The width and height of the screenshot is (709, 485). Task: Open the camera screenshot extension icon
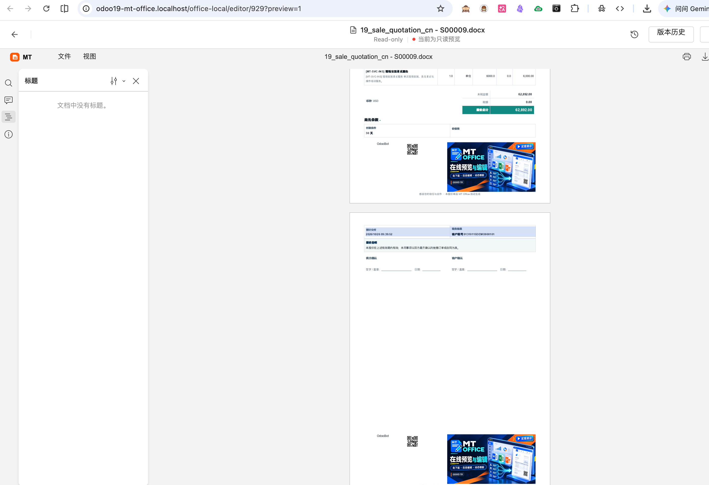[556, 9]
